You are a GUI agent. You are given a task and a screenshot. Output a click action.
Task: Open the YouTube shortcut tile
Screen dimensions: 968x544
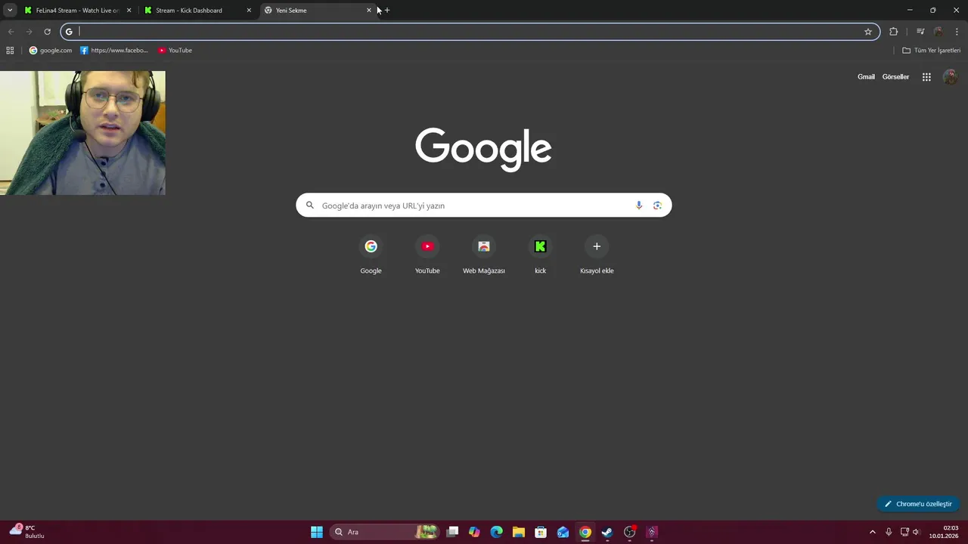427,255
